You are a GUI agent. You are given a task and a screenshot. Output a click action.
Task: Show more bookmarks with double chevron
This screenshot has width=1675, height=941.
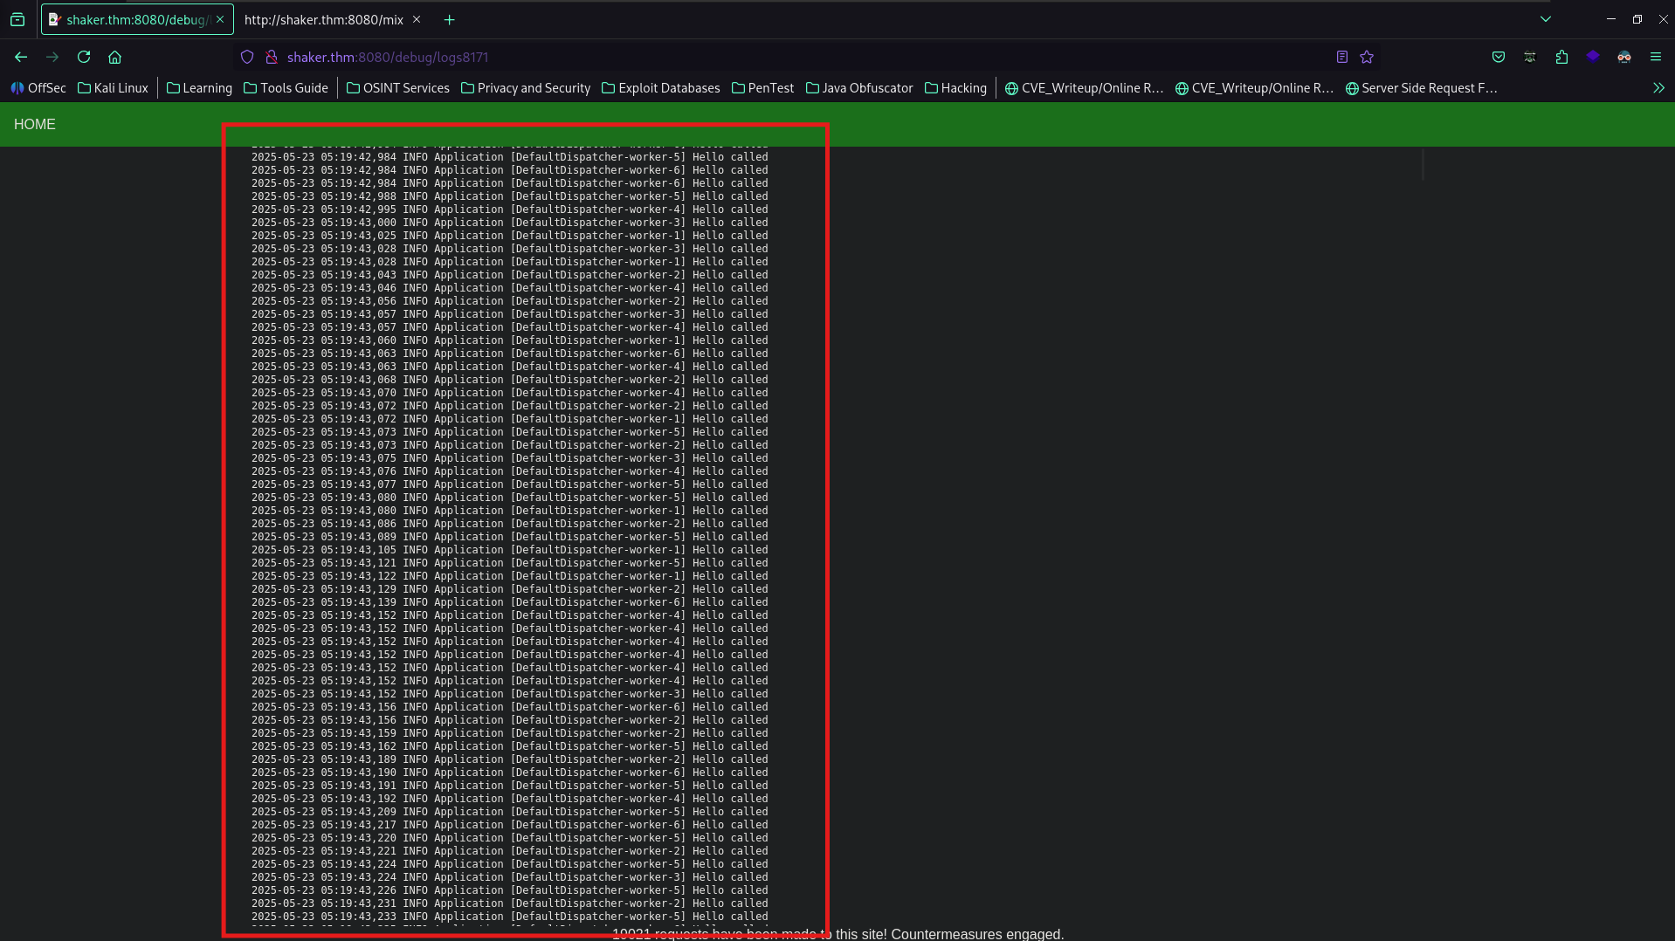pos(1658,88)
